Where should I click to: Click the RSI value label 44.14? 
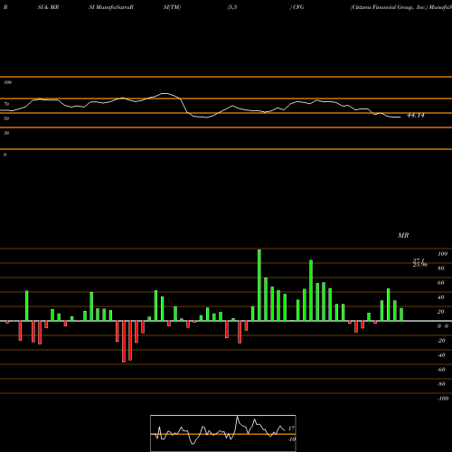pyautogui.click(x=416, y=116)
